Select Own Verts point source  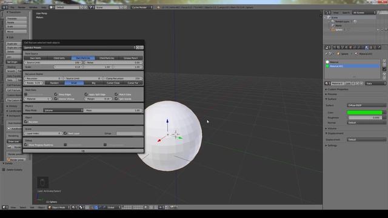(35, 58)
